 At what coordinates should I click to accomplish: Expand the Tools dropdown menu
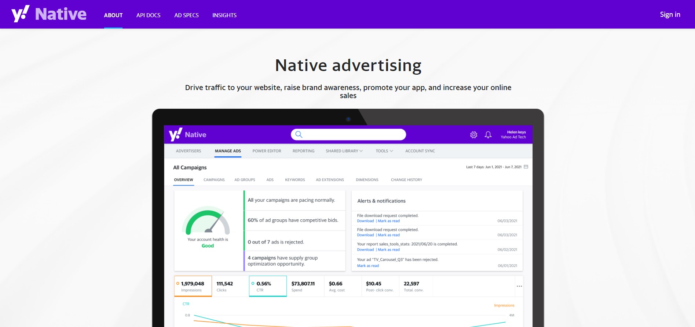click(384, 151)
